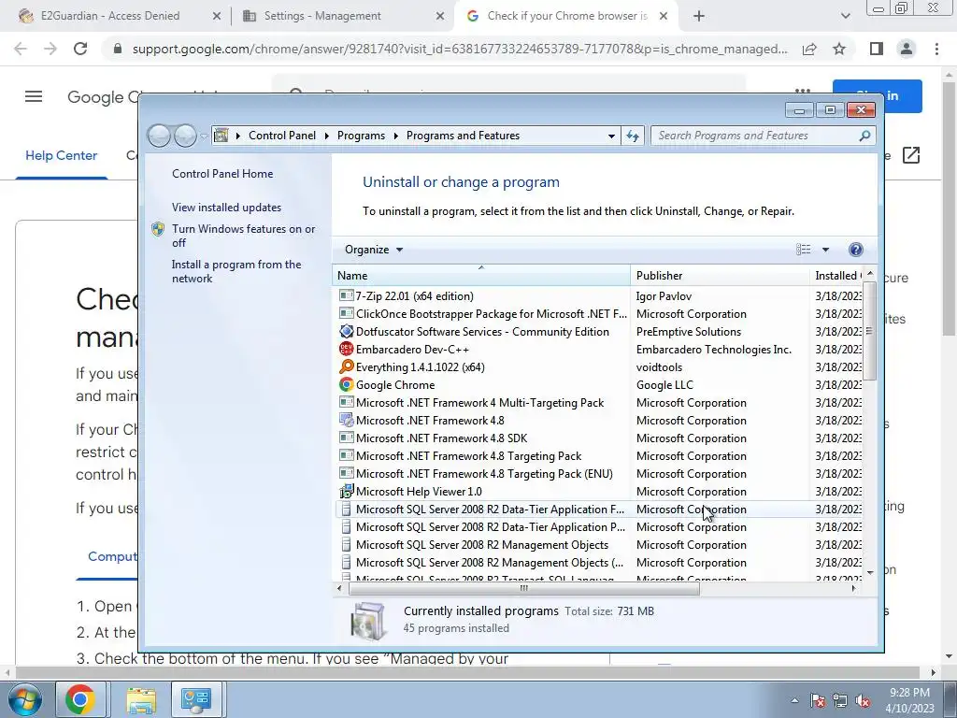957x718 pixels.
Task: Click the refresh button beside address bar
Action: [633, 136]
